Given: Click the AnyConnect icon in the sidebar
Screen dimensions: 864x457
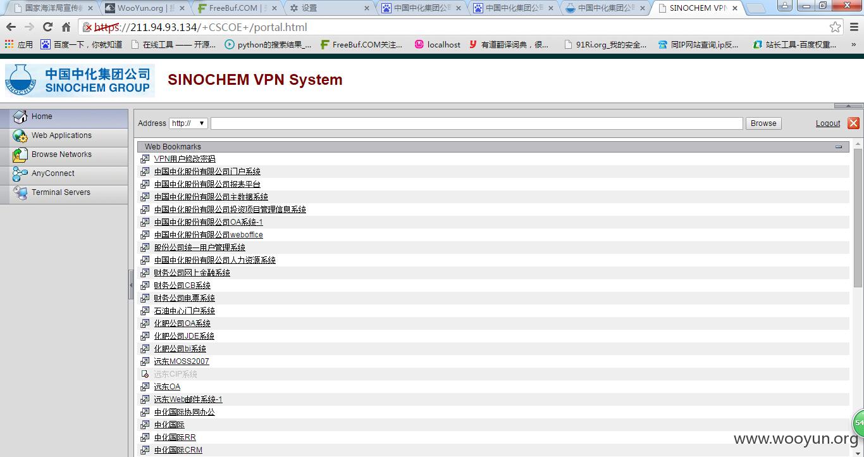Looking at the screenshot, I should 20,174.
